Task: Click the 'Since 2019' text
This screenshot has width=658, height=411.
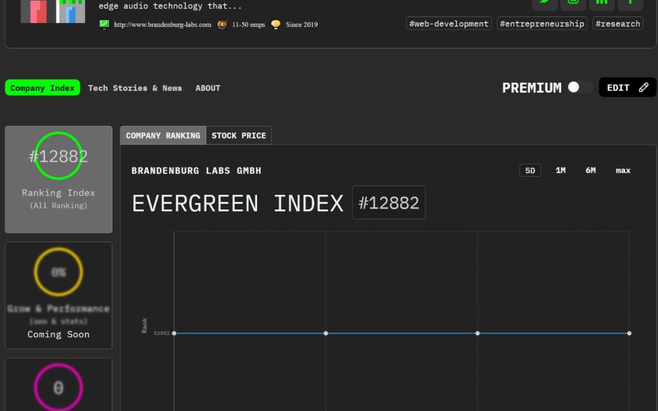Action: tap(302, 24)
